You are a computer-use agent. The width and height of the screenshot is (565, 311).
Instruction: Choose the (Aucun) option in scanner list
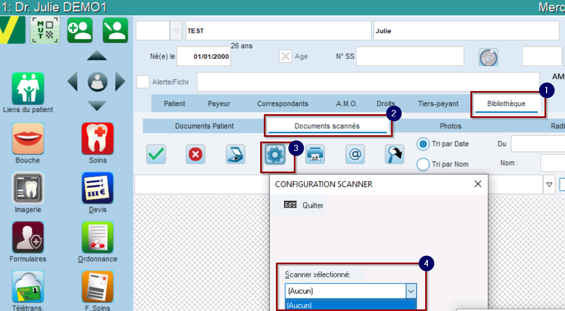[351, 305]
